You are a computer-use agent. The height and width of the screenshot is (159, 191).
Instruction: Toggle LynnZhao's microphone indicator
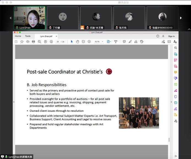[x=17, y=28]
